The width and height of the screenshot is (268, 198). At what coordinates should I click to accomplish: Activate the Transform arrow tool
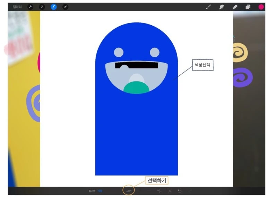point(65,7)
